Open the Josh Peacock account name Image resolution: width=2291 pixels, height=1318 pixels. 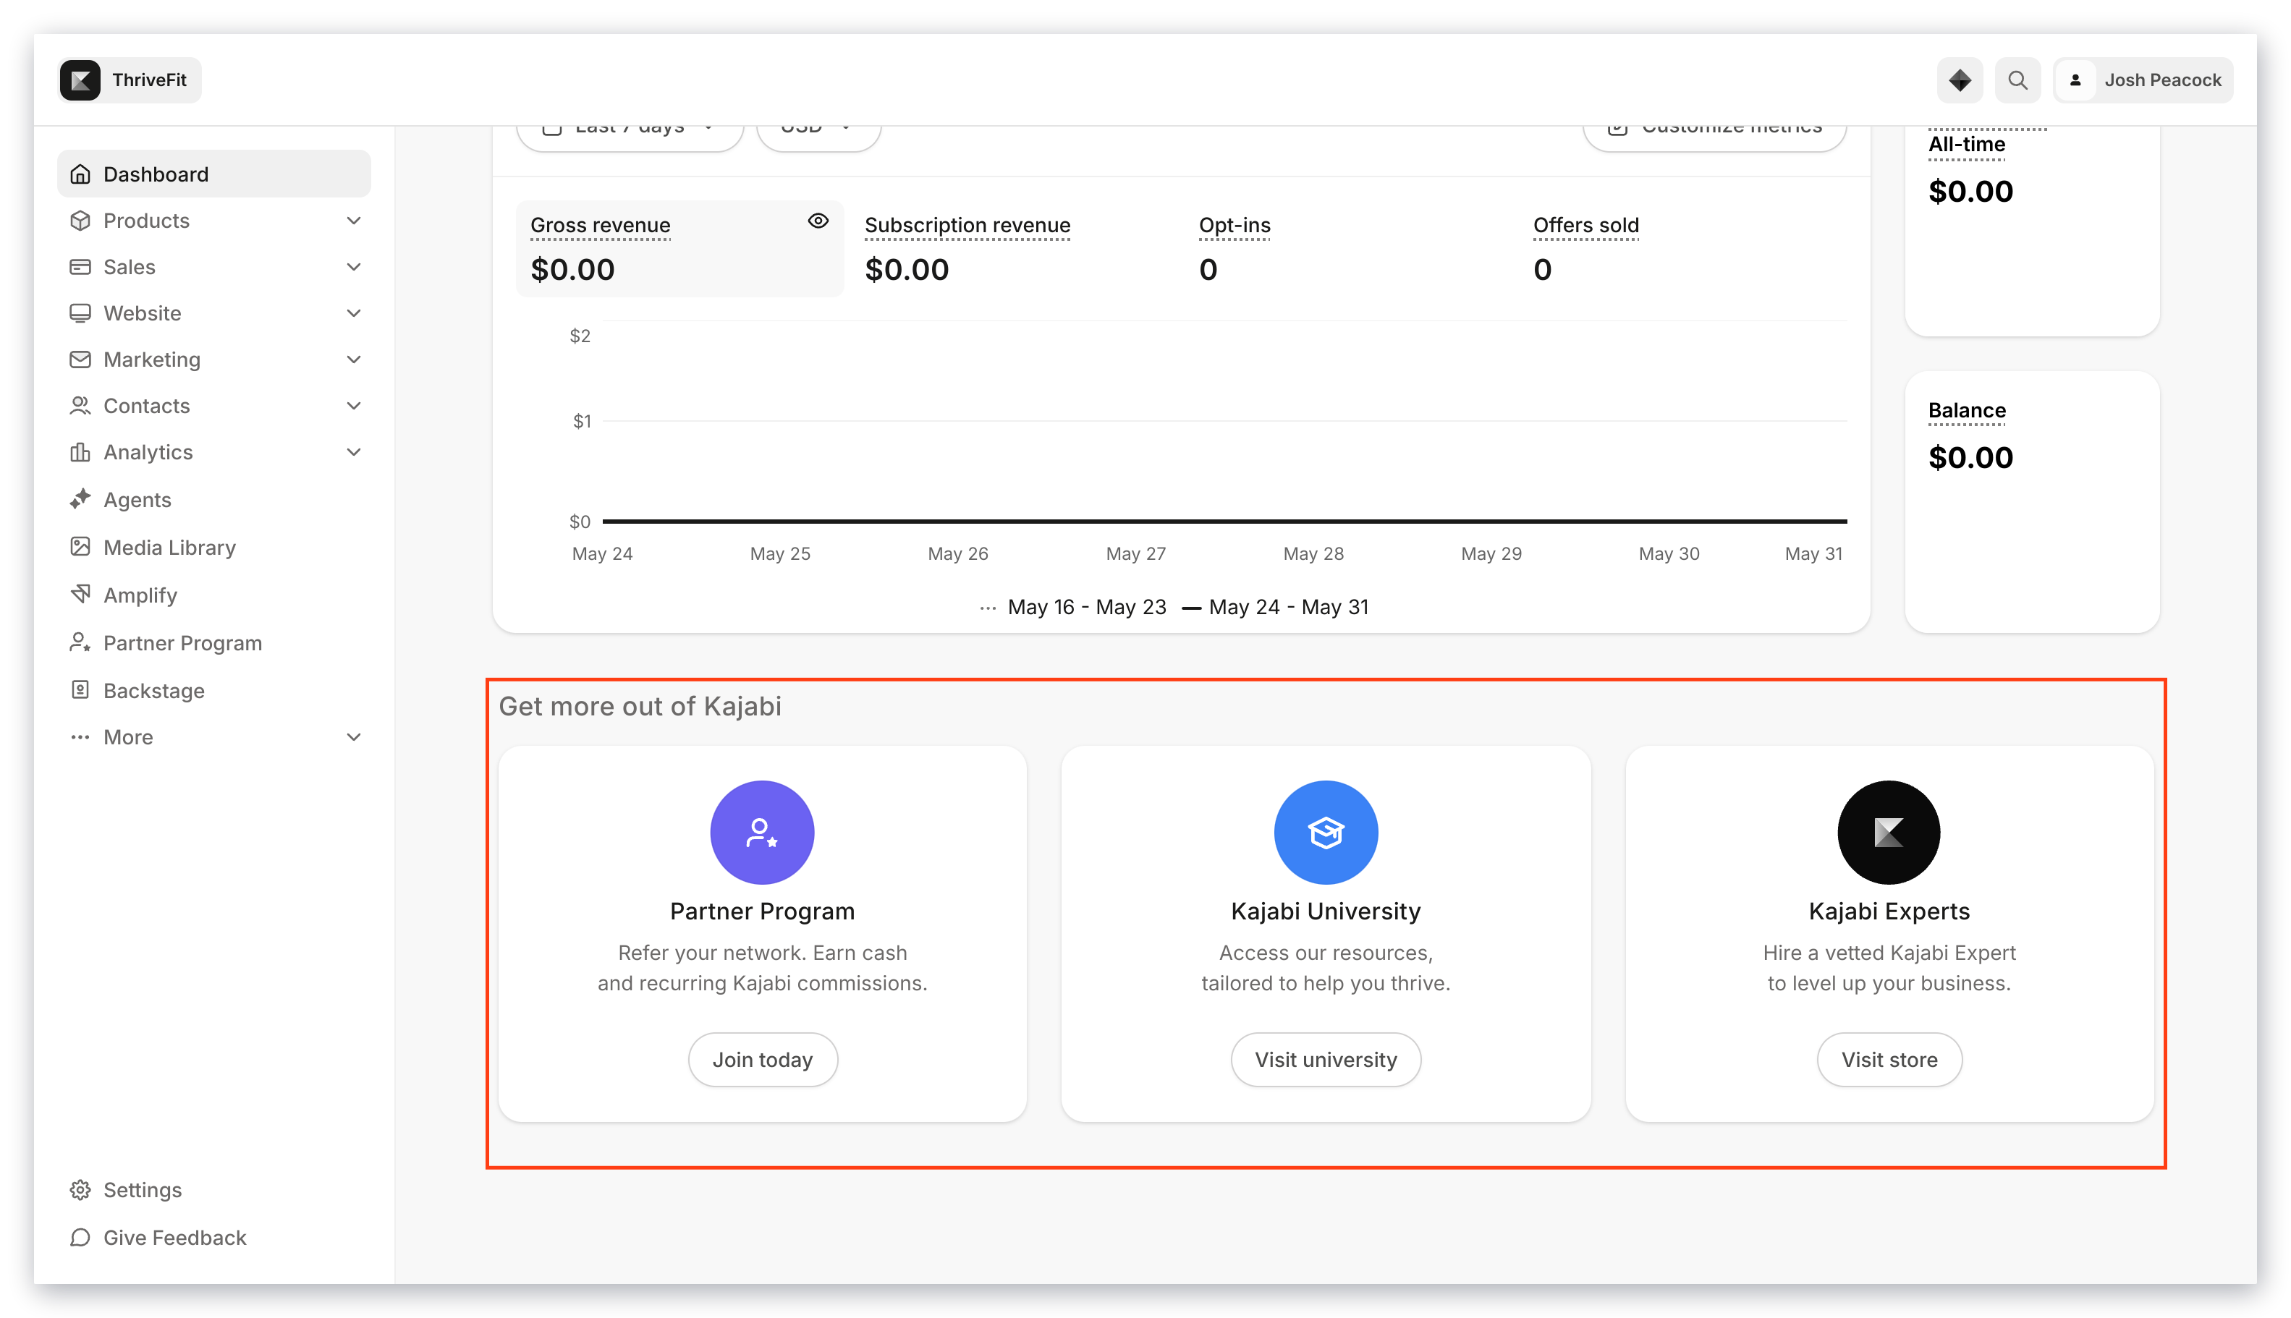[2162, 80]
